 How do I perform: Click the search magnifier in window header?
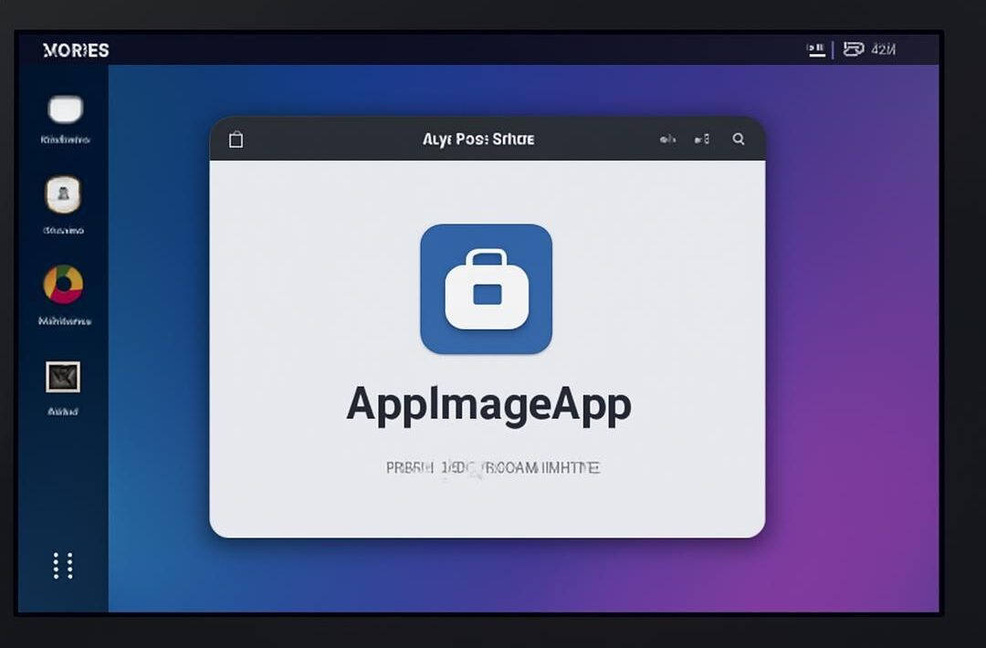point(739,139)
